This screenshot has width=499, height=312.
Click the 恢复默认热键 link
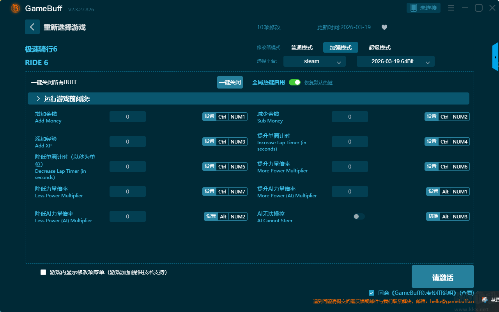tap(319, 83)
